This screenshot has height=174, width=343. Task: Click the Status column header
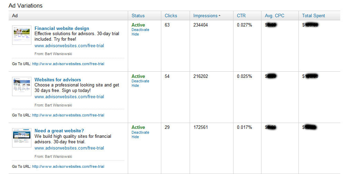point(138,16)
